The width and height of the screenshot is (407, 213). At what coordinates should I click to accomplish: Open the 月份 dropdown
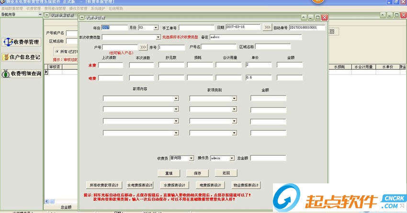[x=156, y=28]
